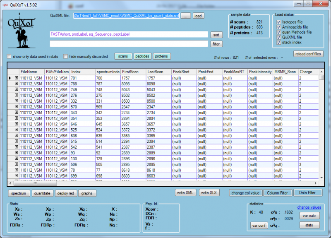Expand the row with Index 646
This screenshot has height=238, width=331.
pyautogui.click(x=16, y=124)
